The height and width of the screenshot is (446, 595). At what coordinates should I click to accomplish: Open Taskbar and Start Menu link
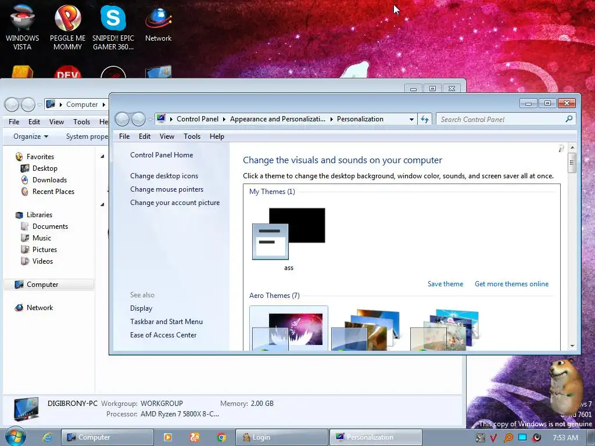pyautogui.click(x=166, y=322)
